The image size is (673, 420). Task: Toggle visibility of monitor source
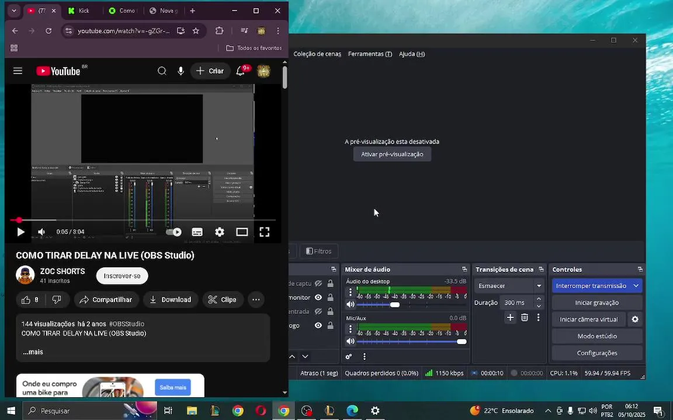(x=318, y=297)
